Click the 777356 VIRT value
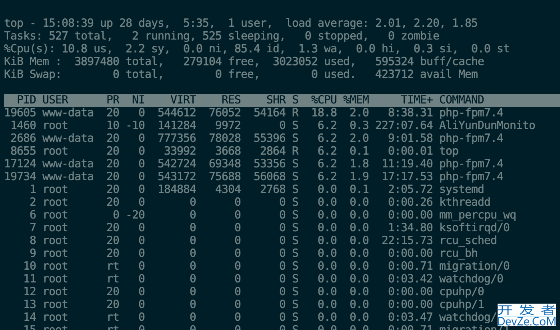This screenshot has height=330, width=560. coord(177,138)
